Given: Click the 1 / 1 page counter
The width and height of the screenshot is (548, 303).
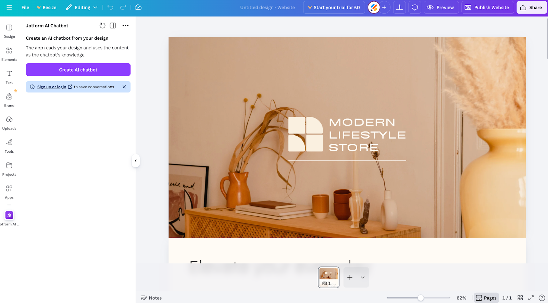Looking at the screenshot, I should 507,298.
